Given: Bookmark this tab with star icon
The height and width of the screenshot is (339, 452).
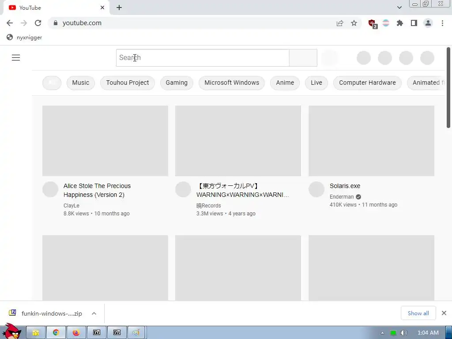Looking at the screenshot, I should click(354, 23).
